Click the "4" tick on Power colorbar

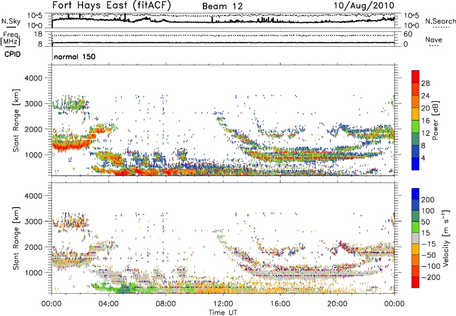coord(423,158)
